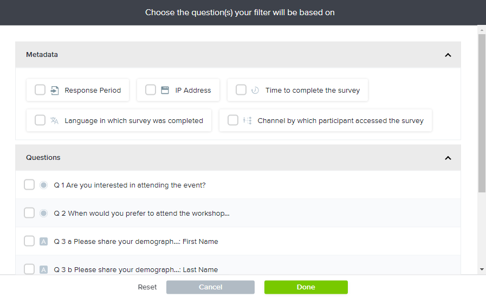Click the language translation icon
This screenshot has width=486, height=297.
pos(54,121)
